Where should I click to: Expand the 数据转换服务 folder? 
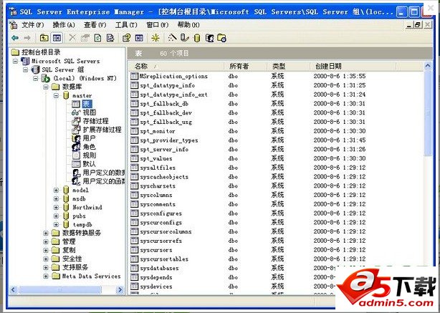[46, 233]
